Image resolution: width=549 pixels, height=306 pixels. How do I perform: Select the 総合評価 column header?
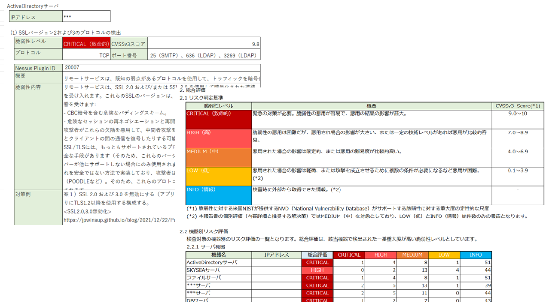(317, 255)
